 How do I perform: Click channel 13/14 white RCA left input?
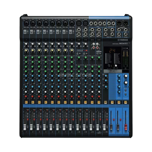pyautogui.click(x=94, y=45)
